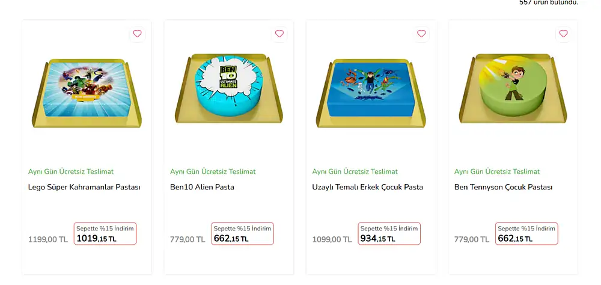Viewport: 601px width, 285px height.
Task: Select Ben Tennyson cake 662,15 TL price badge
Action: (526, 234)
